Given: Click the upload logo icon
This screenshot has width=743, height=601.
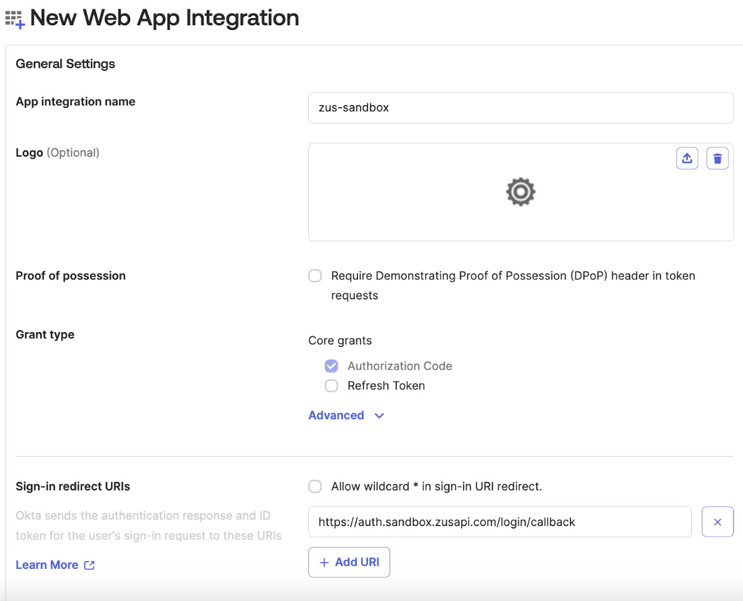Looking at the screenshot, I should [x=687, y=158].
